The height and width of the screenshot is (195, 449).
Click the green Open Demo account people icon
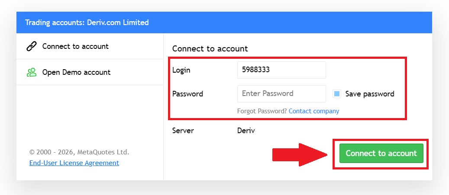click(x=32, y=72)
